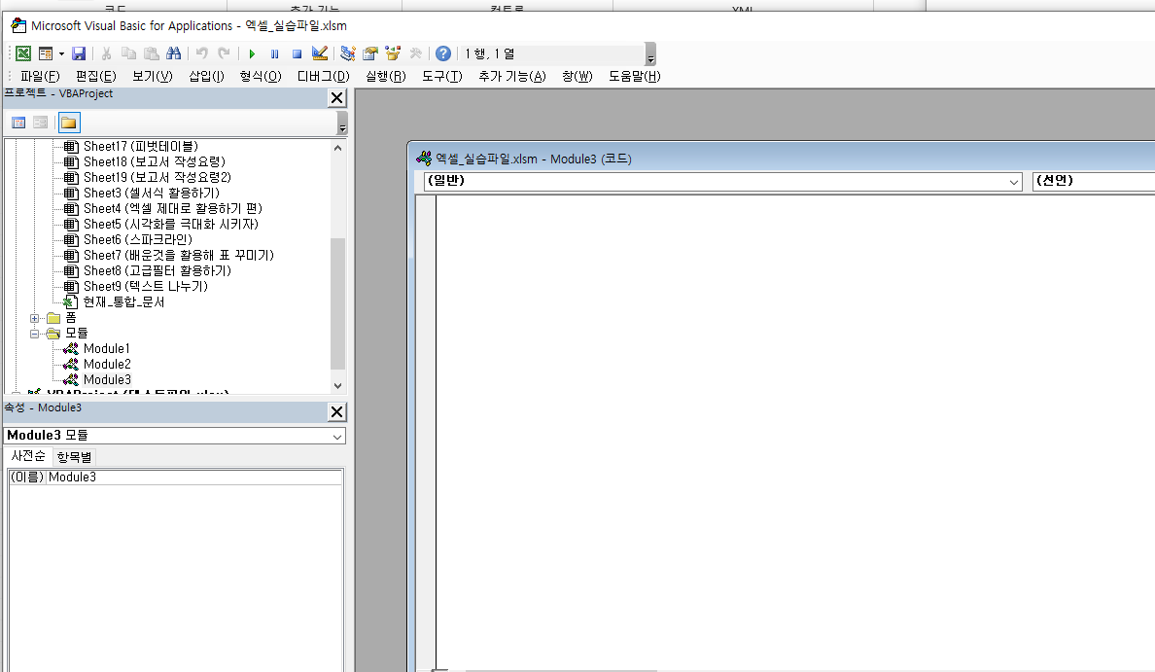Open the standard toolbar options overflow arrow
Image resolution: width=1155 pixels, height=672 pixels.
650,55
